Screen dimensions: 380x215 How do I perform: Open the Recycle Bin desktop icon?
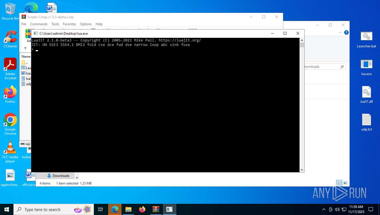click(x=10, y=11)
